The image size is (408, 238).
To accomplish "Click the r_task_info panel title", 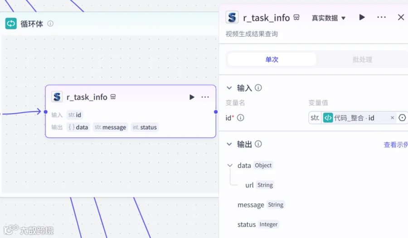I will click(x=266, y=18).
